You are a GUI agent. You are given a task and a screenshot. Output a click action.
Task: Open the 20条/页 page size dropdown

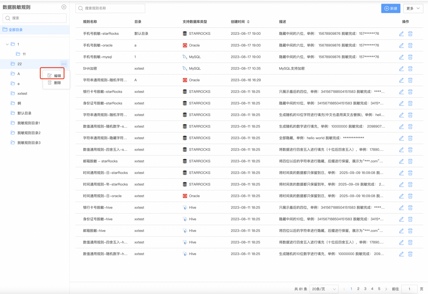click(x=324, y=289)
